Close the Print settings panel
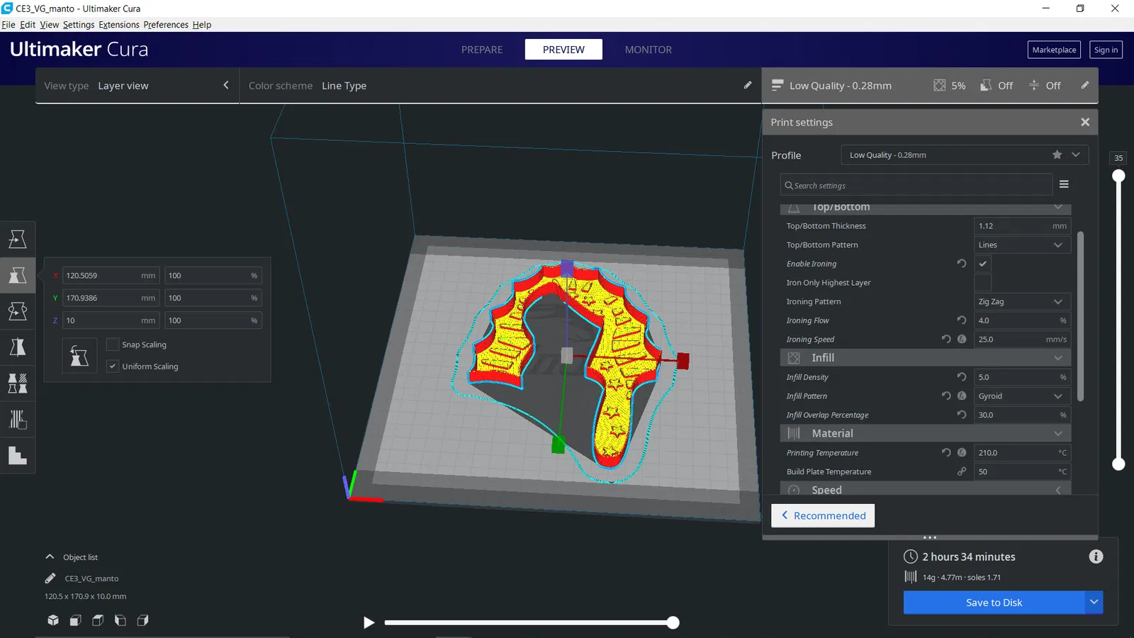This screenshot has height=638, width=1134. pos(1085,122)
